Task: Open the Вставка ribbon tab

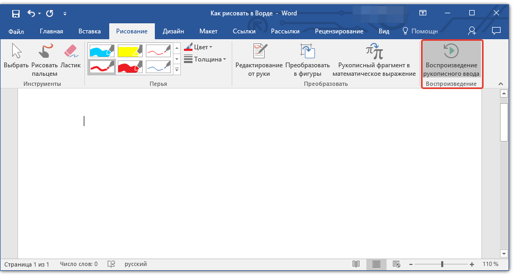Action: pos(90,31)
